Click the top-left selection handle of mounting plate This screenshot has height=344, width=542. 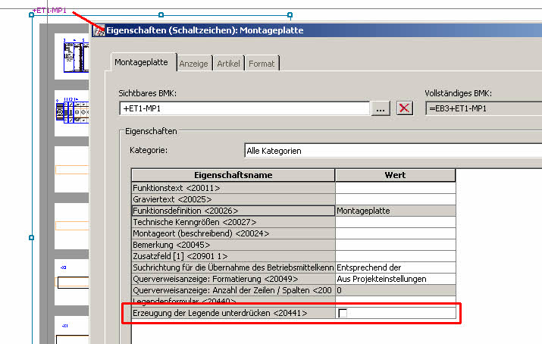coord(31,15)
